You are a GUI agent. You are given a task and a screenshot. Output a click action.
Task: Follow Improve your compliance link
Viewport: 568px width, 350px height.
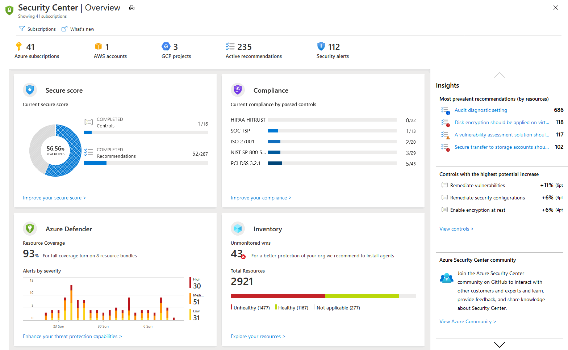261,198
